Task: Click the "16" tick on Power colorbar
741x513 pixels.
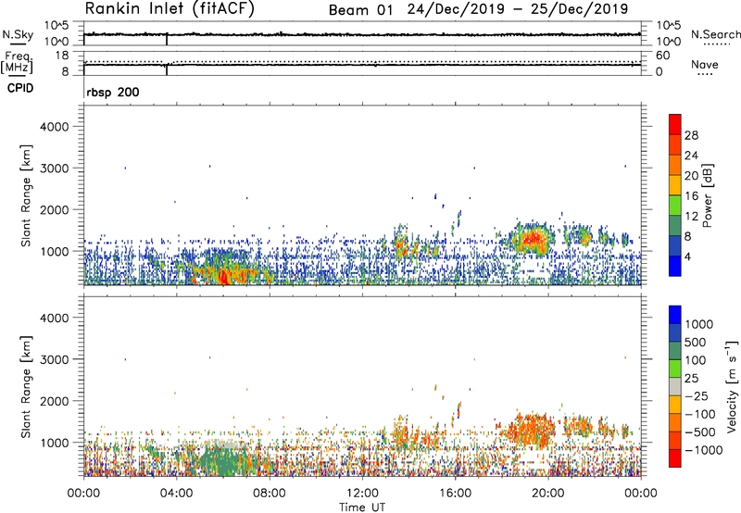Action: tap(691, 196)
